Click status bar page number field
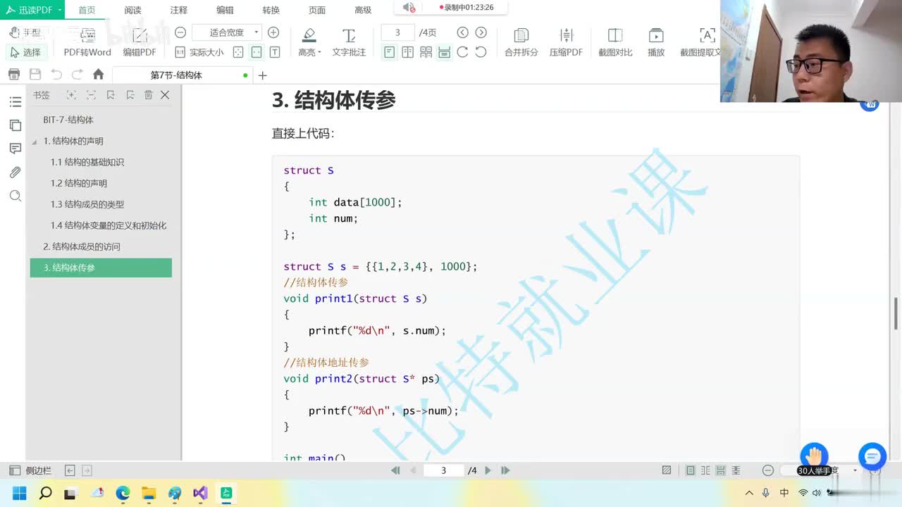This screenshot has width=902, height=507. (x=443, y=470)
